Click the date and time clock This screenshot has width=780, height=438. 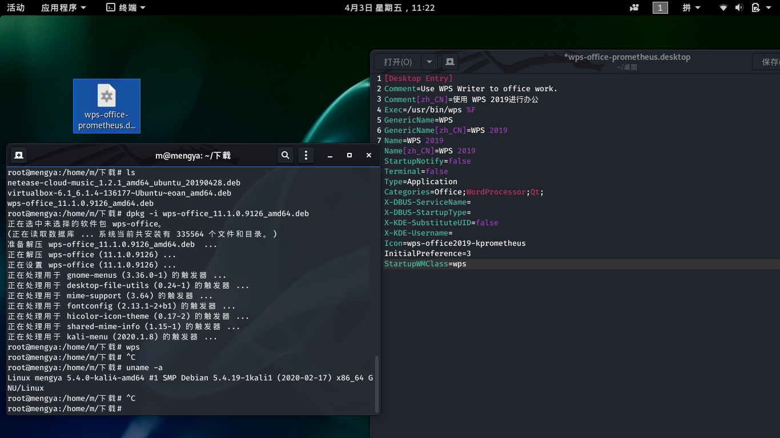point(389,7)
